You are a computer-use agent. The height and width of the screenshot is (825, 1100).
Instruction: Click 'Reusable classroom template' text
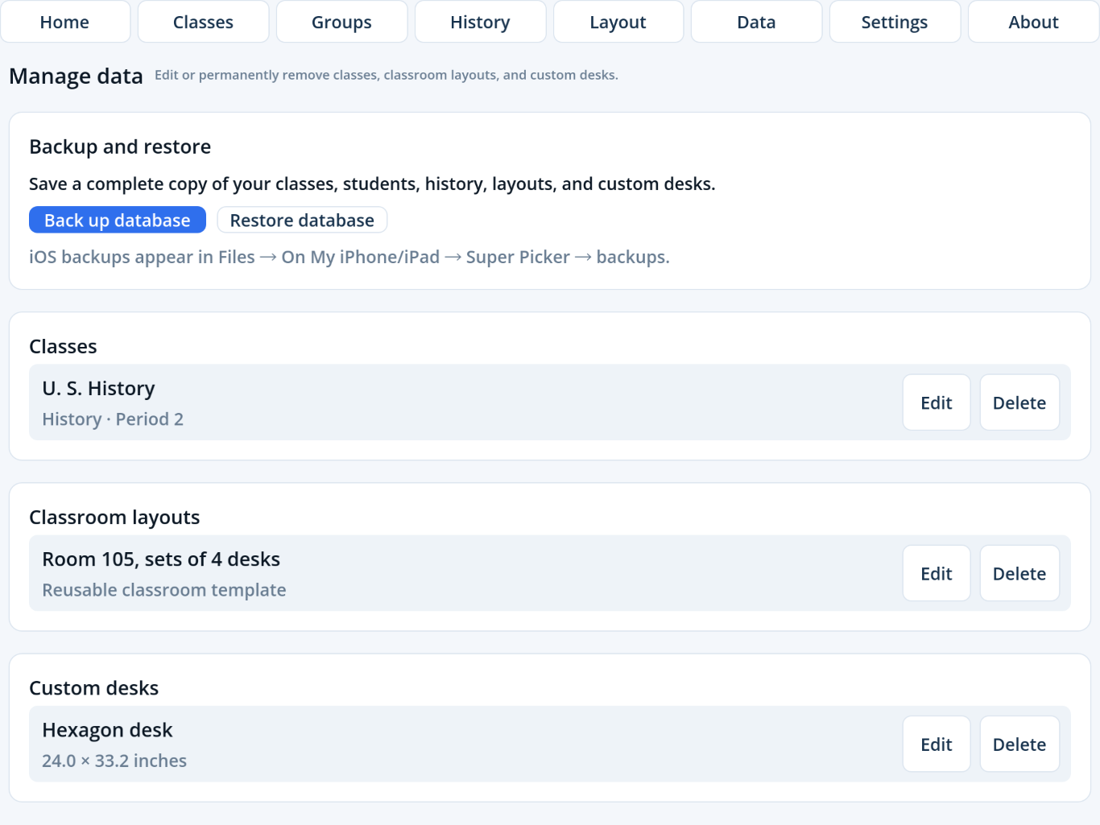(164, 590)
